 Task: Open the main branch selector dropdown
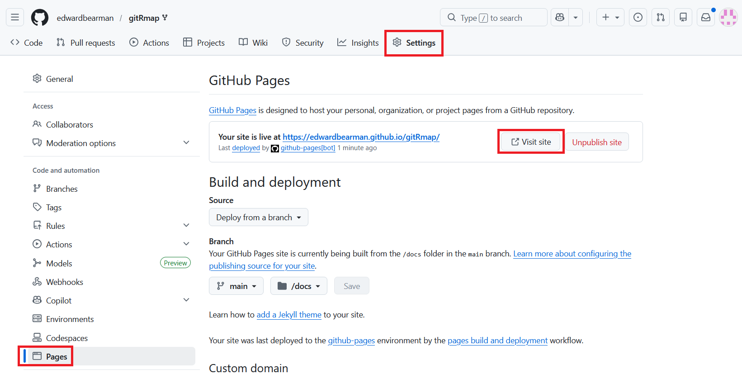236,286
